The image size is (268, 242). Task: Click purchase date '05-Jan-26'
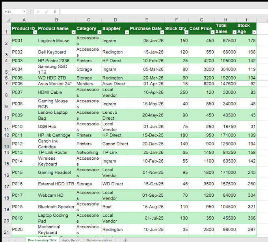(147, 41)
